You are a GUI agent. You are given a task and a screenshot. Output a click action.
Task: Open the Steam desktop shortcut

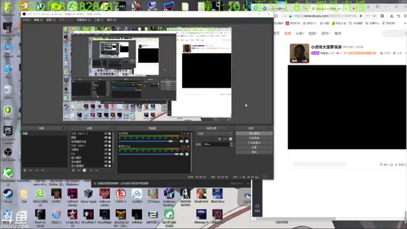click(x=8, y=196)
